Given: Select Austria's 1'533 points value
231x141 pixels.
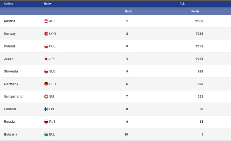Looking at the screenshot, I should tap(199, 21).
